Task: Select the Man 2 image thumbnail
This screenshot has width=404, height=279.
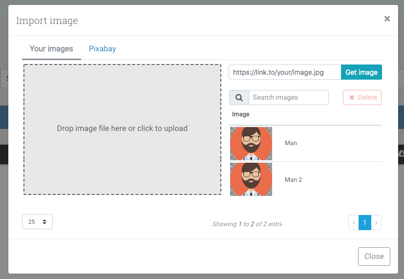Action: pos(251,179)
